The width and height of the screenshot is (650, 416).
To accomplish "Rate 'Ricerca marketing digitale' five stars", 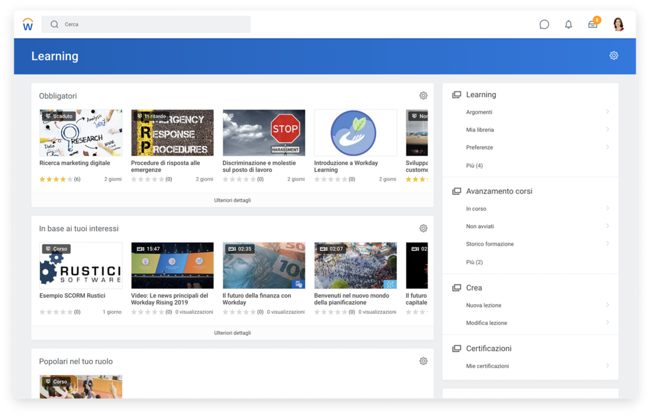I will point(69,179).
